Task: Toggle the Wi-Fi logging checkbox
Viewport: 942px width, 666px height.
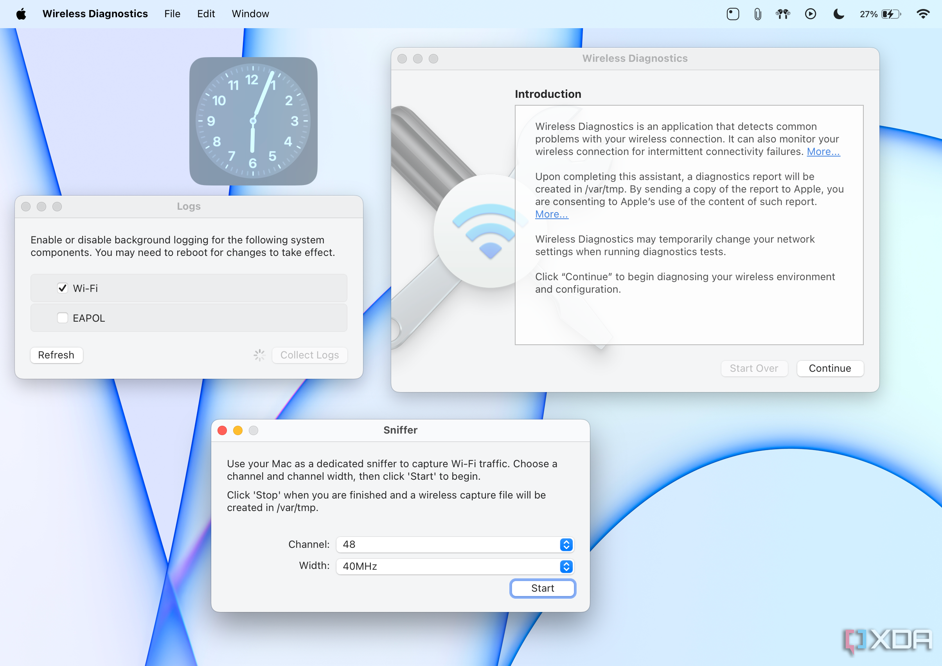Action: [63, 288]
